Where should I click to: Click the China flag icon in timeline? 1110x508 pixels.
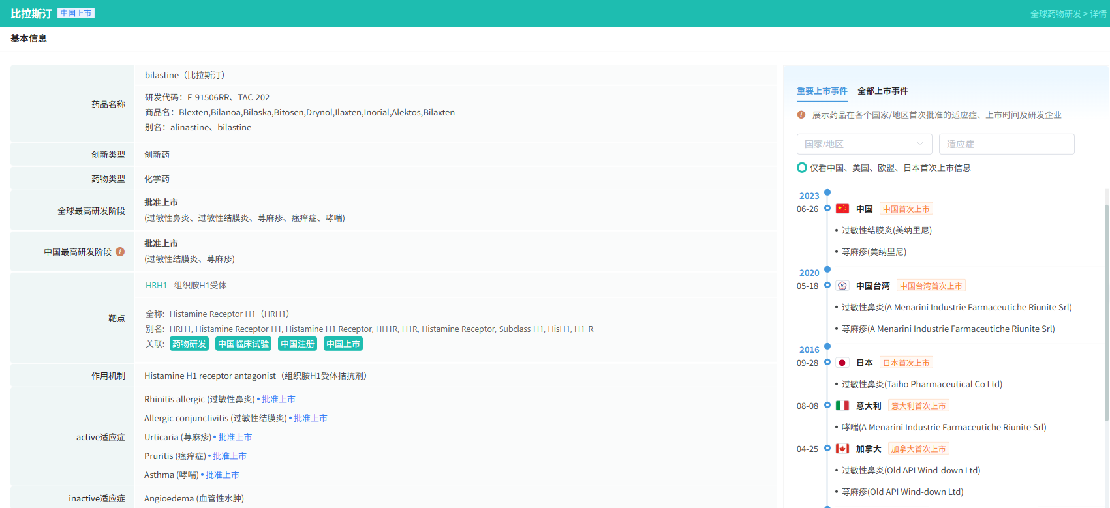coord(842,209)
